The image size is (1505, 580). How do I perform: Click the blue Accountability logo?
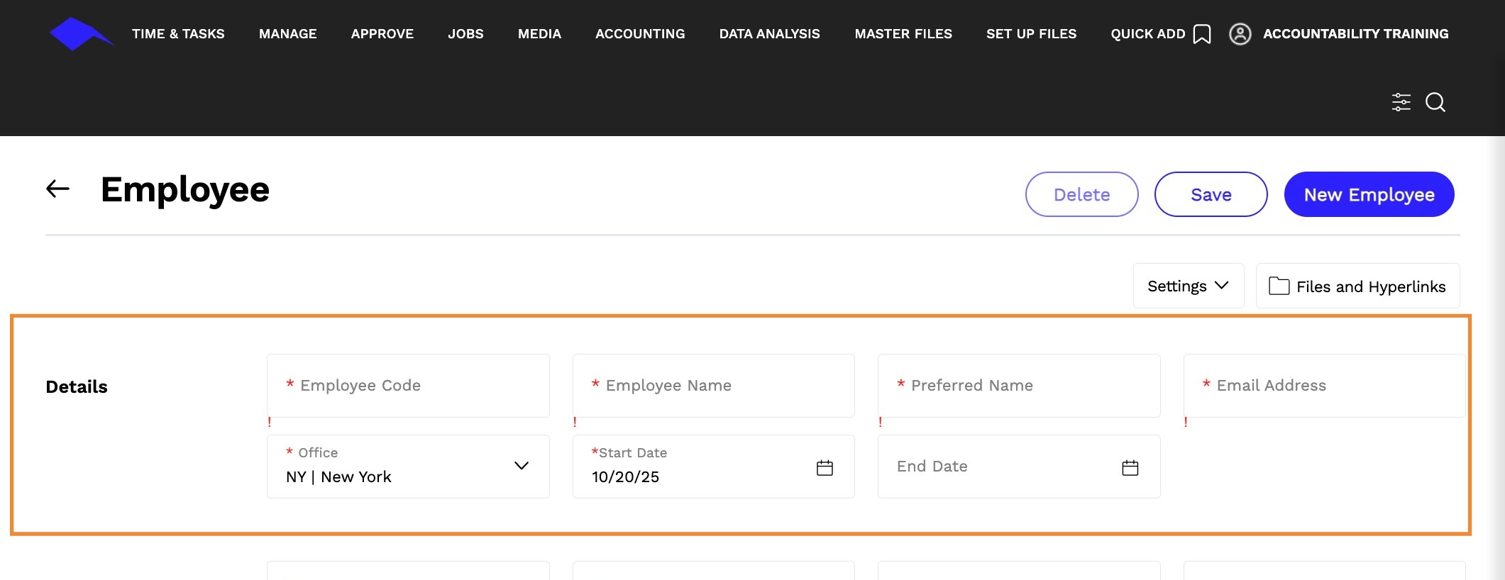point(81,34)
